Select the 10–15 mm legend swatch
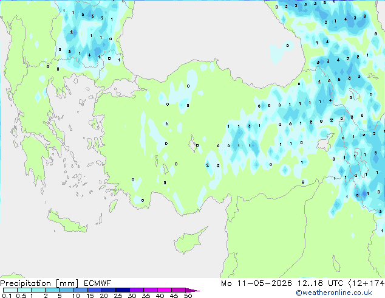The width and height of the screenshot is (385, 298). 80,290
